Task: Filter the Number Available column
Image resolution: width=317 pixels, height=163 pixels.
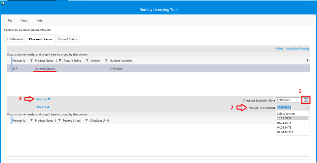Action: pyautogui.click(x=307, y=61)
